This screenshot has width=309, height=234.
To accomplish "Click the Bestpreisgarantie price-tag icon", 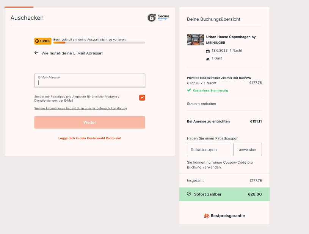I will (207, 215).
